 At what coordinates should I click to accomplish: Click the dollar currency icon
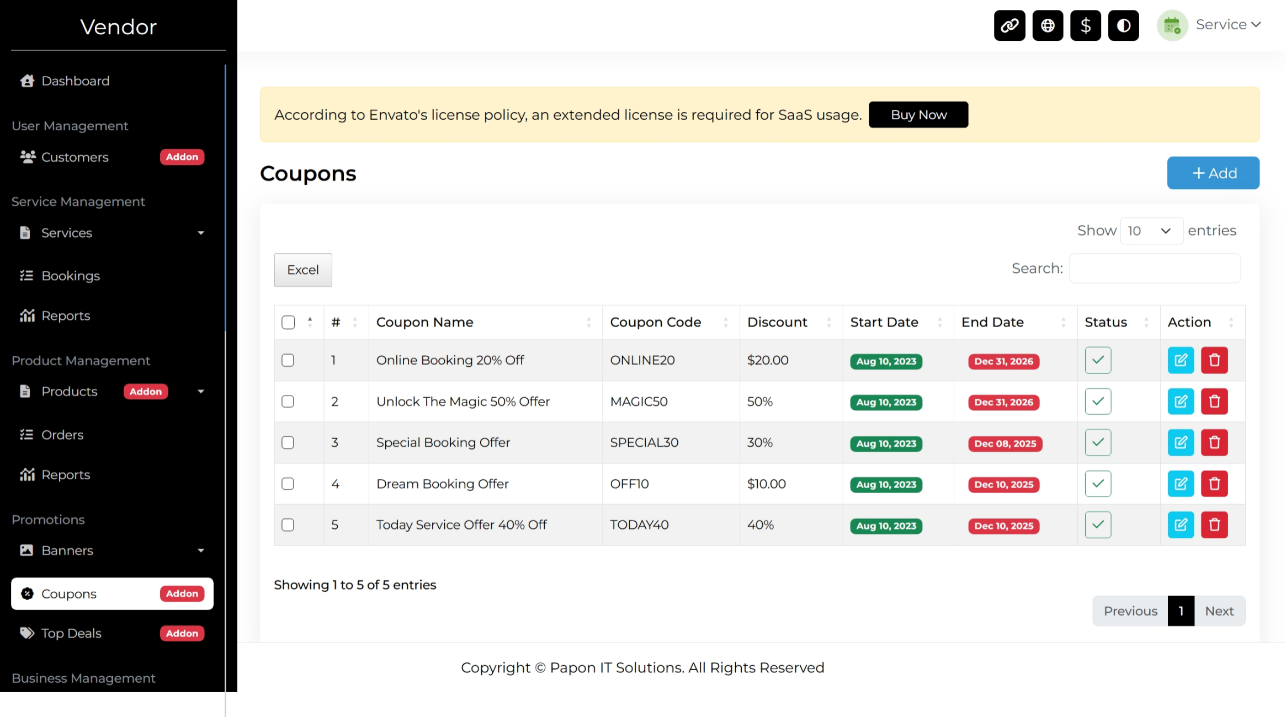tap(1085, 25)
